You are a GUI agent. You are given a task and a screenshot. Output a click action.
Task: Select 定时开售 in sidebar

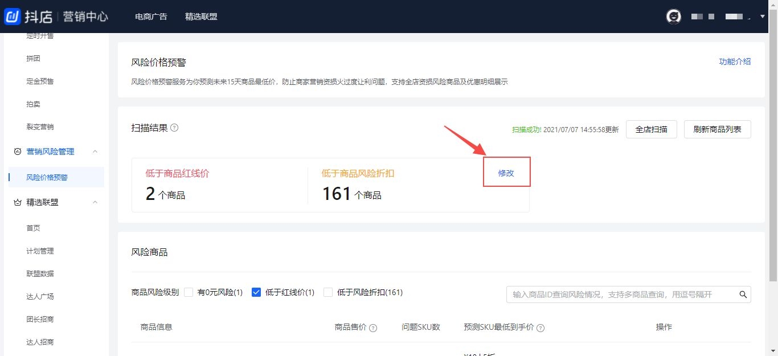pyautogui.click(x=40, y=36)
